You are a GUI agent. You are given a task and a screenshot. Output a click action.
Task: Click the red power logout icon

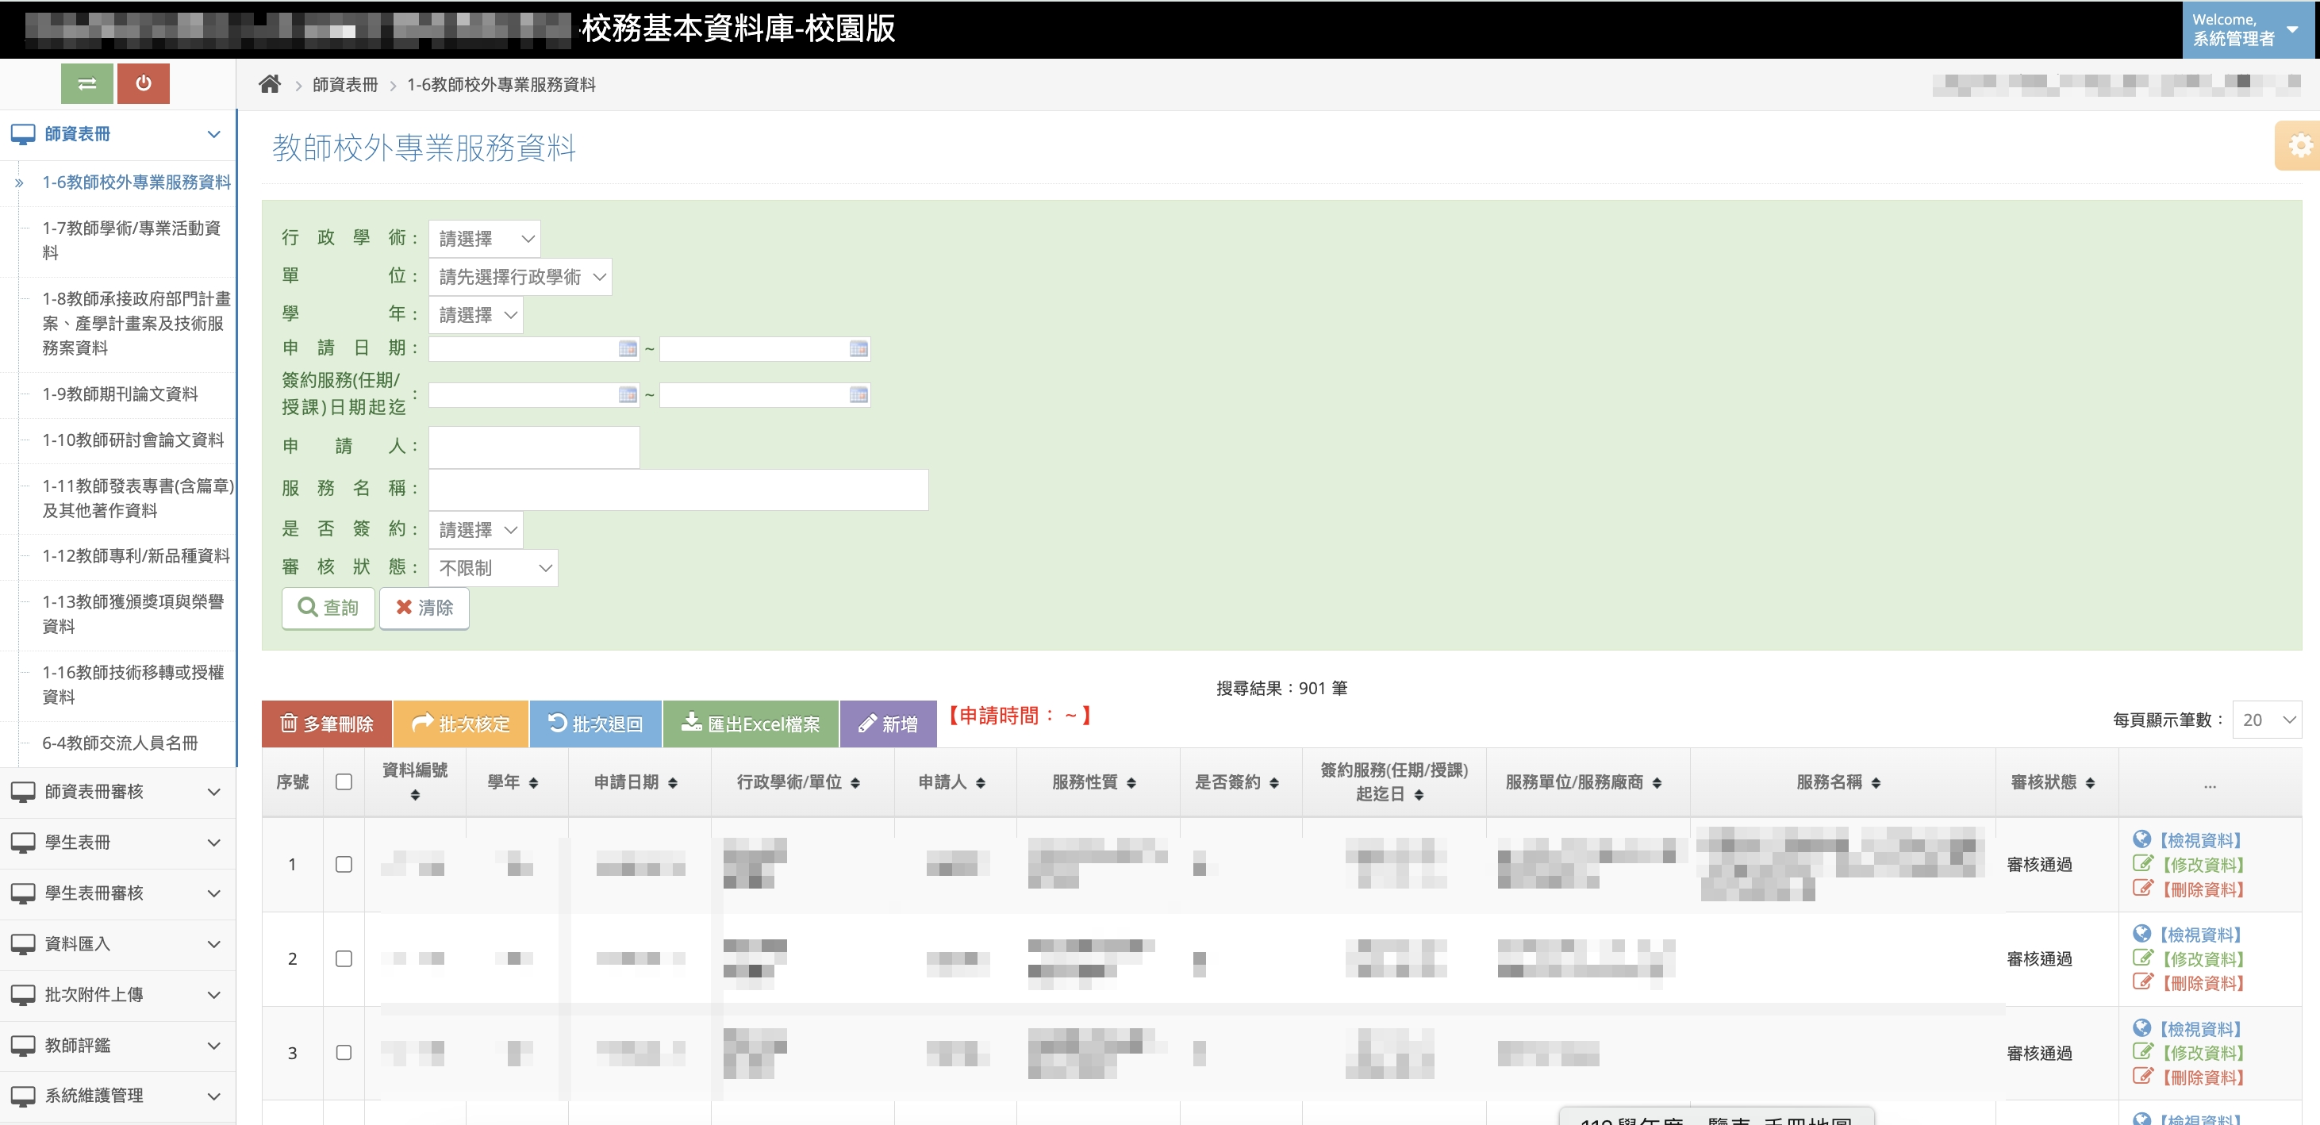coord(143,84)
